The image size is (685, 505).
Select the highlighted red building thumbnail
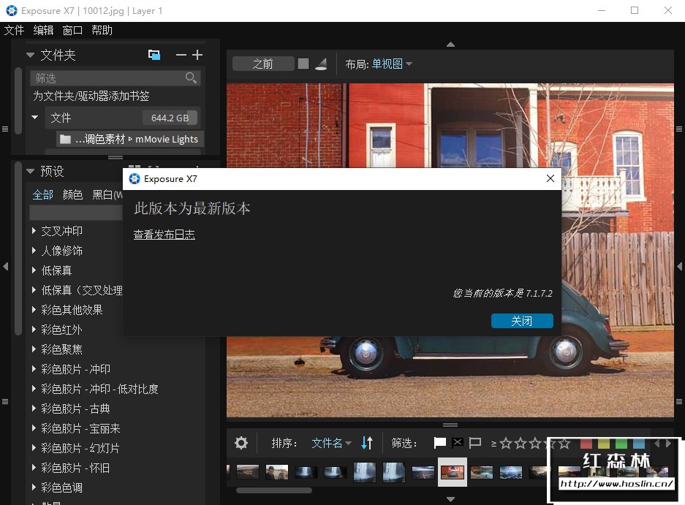(x=452, y=472)
